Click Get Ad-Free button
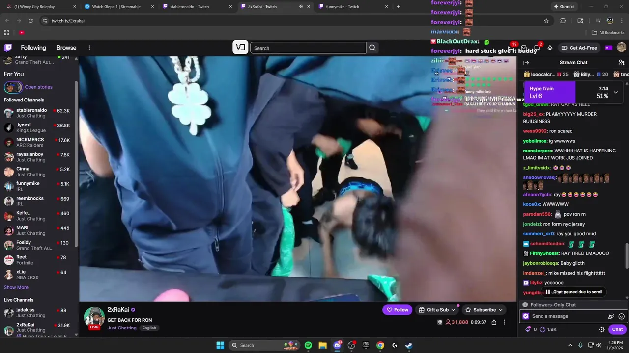 tap(579, 48)
